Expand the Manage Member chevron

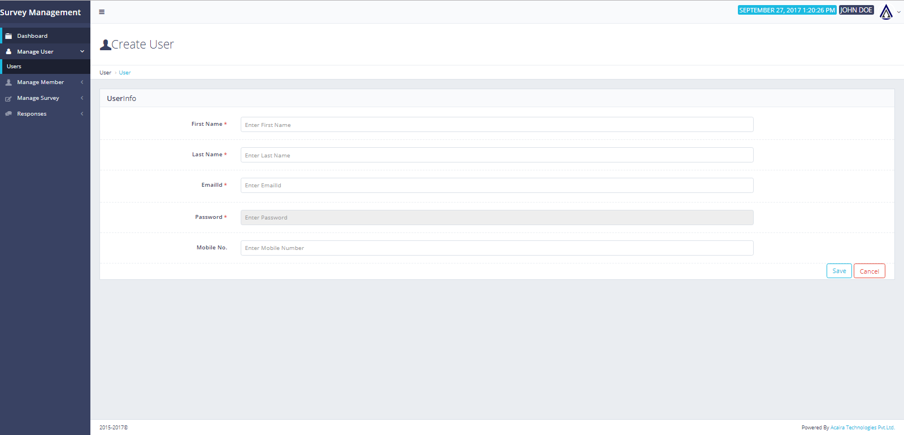[x=82, y=82]
